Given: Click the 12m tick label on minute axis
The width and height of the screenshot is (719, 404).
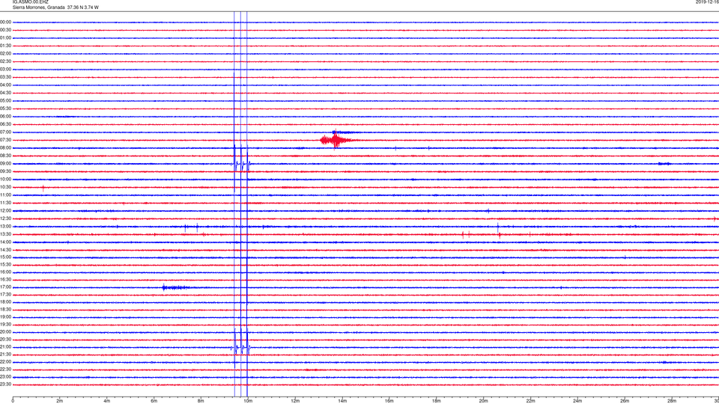Looking at the screenshot, I should click(295, 401).
